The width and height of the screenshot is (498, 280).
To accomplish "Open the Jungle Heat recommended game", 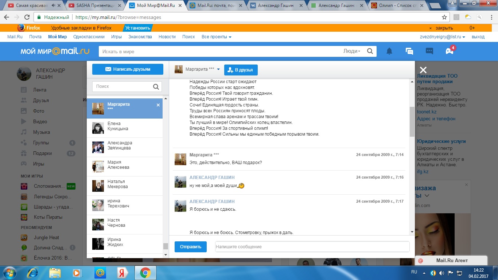I will 46,237.
